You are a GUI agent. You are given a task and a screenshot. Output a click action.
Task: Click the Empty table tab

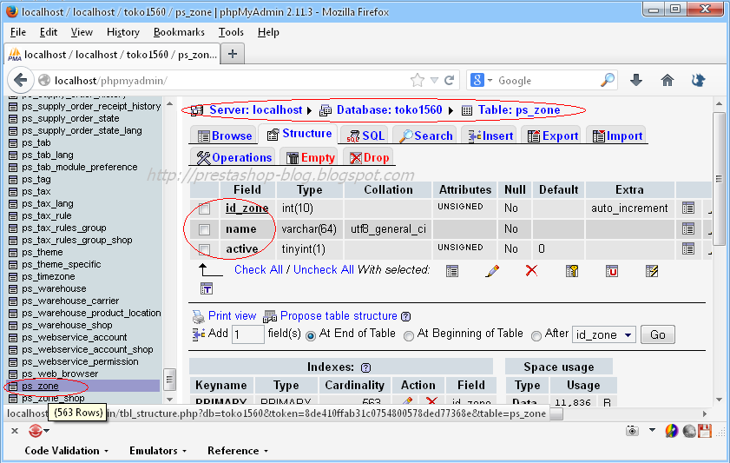tap(311, 157)
